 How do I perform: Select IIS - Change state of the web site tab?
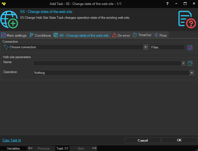click(x=81, y=35)
